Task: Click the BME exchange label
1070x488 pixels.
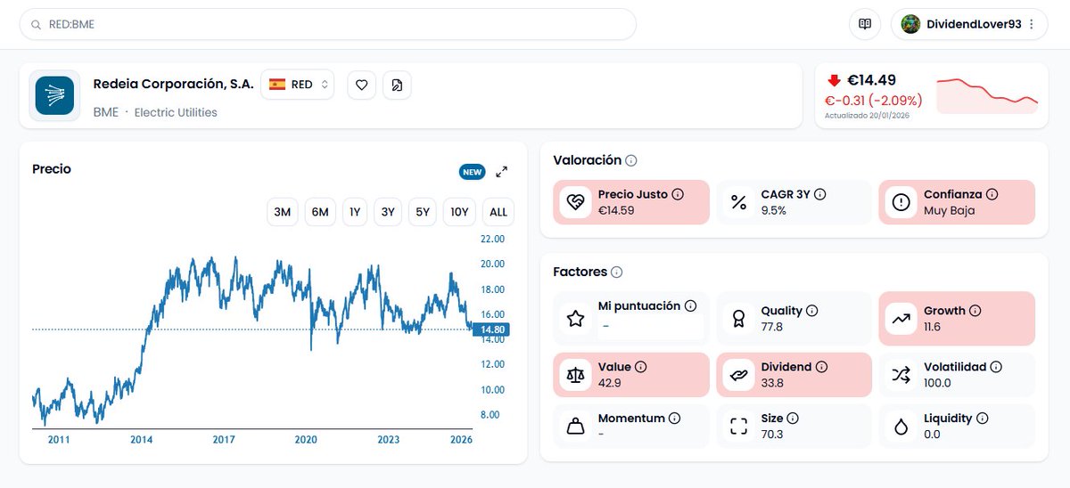Action: 105,112
